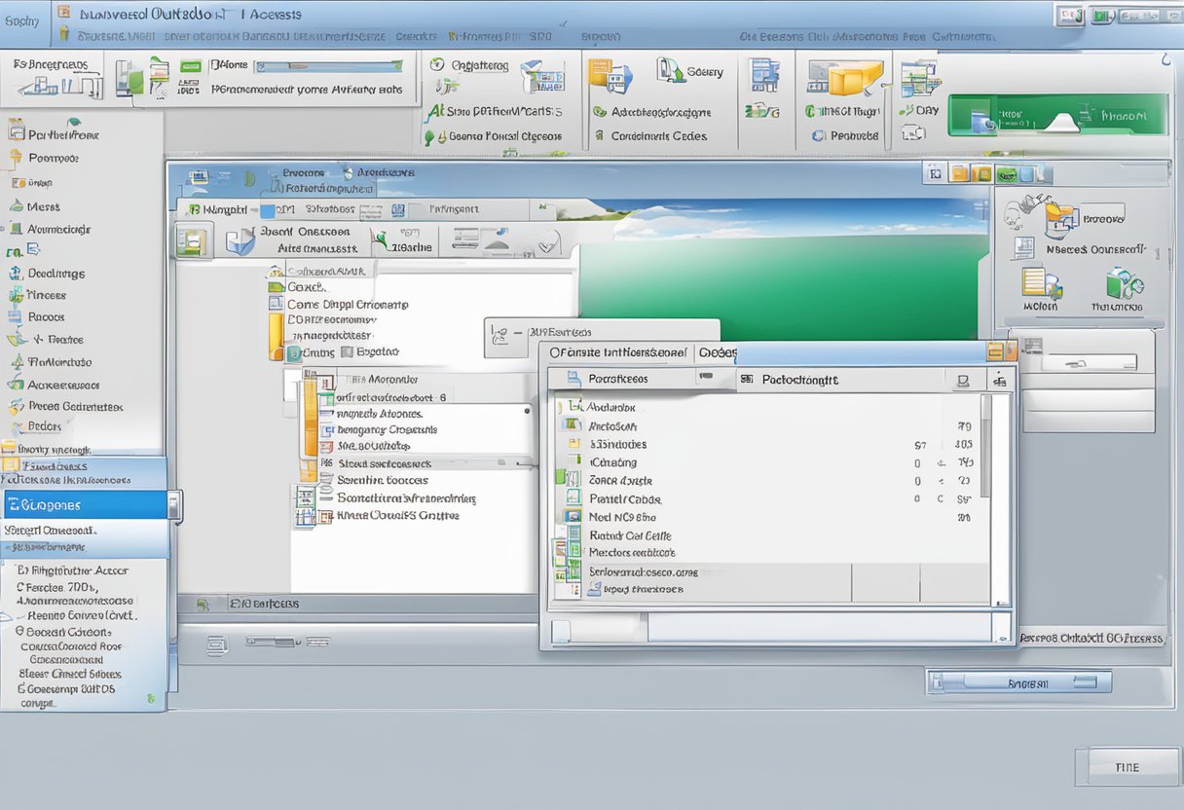Toggle the green status indicator at sidebar bottom

click(x=151, y=698)
